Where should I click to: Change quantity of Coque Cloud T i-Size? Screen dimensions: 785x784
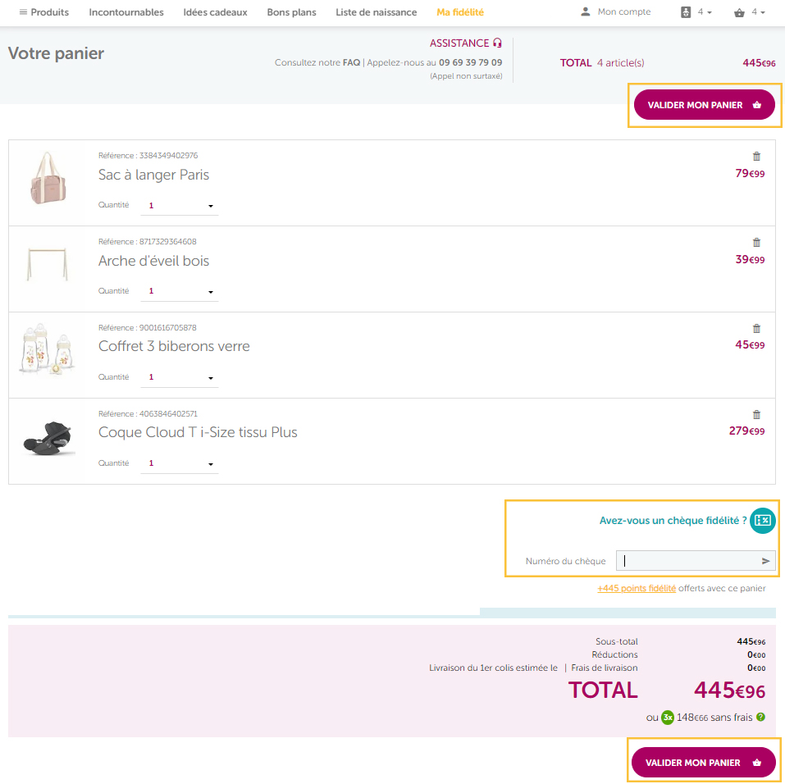pos(179,463)
